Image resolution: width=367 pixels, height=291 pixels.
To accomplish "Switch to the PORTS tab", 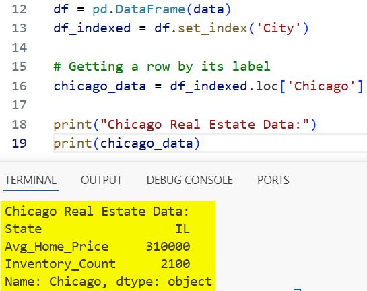I will [x=273, y=181].
